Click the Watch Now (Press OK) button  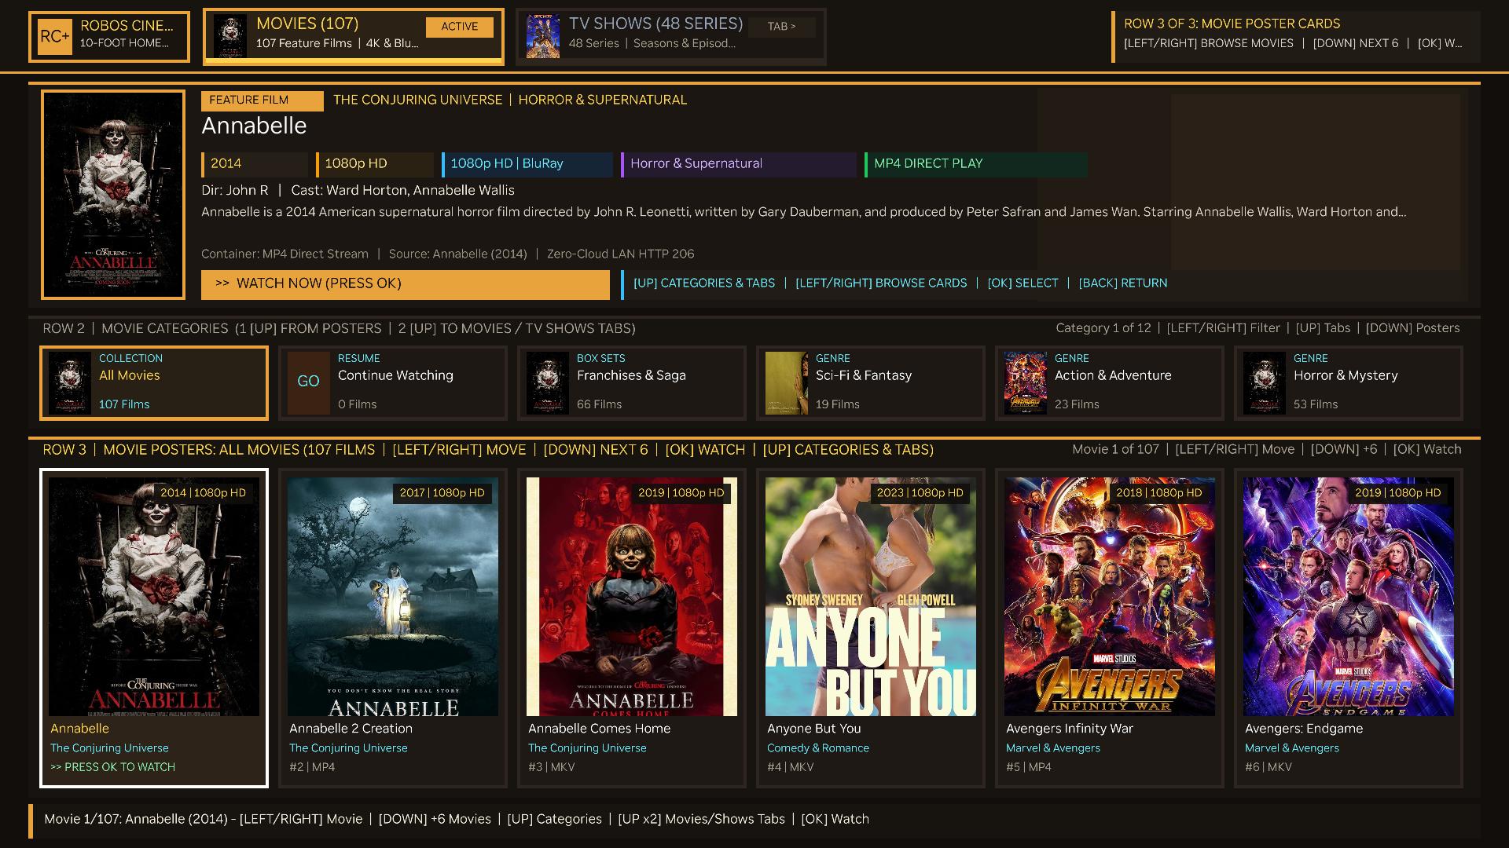tap(406, 284)
